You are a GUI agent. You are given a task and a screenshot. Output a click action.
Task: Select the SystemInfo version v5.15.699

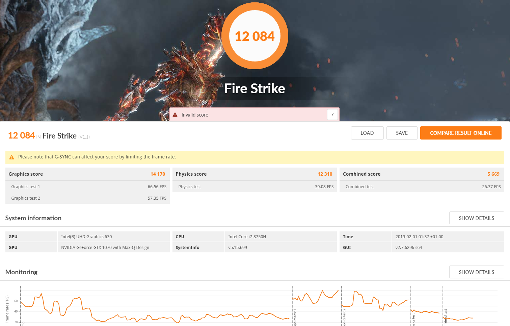tap(238, 248)
